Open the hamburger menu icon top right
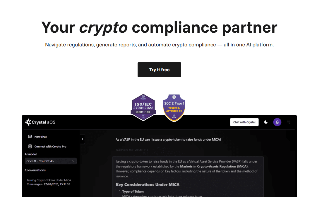Image resolution: width=322 pixels, height=197 pixels. coord(289,122)
